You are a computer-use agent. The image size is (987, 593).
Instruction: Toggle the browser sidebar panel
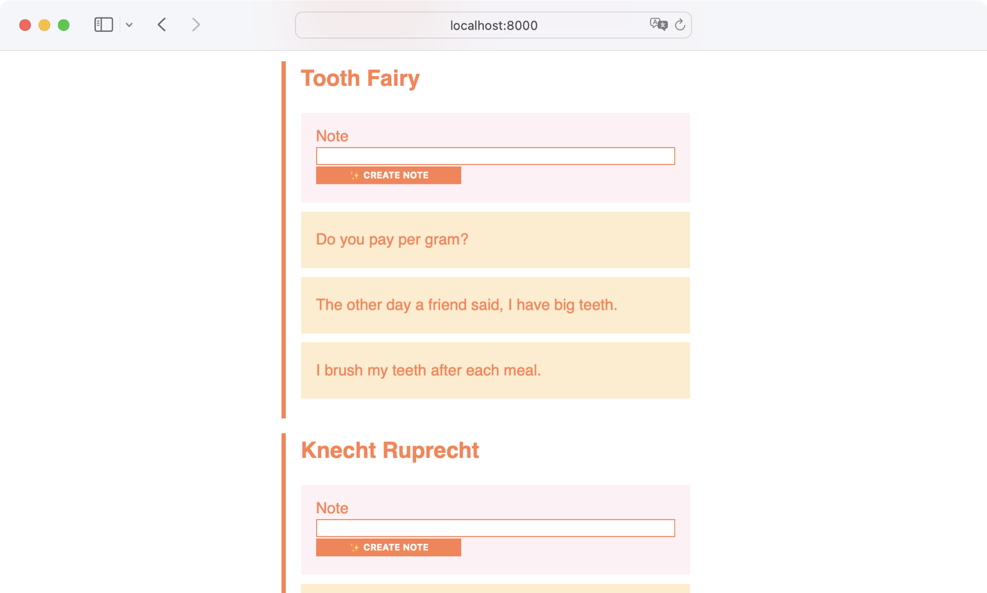click(103, 24)
